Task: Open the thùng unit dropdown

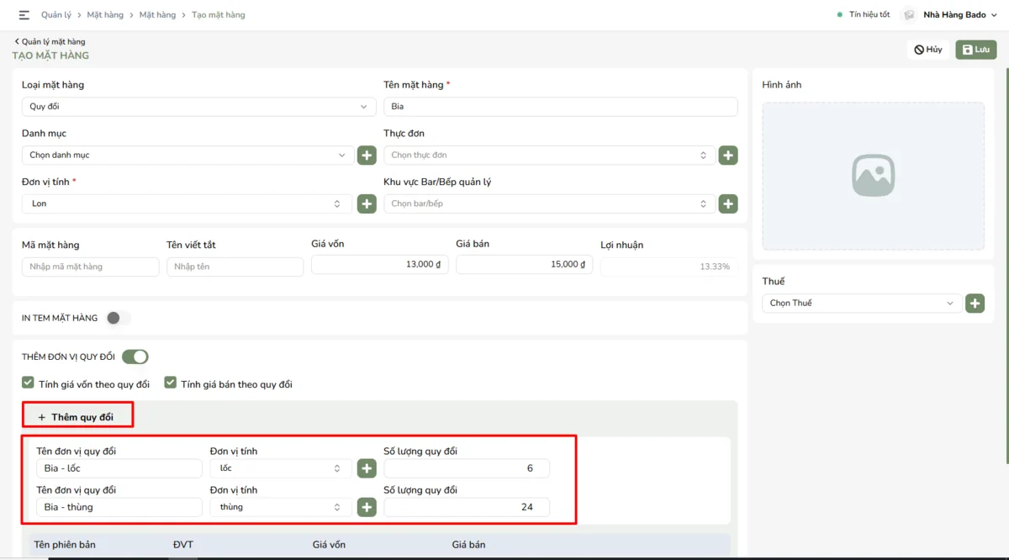Action: pyautogui.click(x=281, y=507)
